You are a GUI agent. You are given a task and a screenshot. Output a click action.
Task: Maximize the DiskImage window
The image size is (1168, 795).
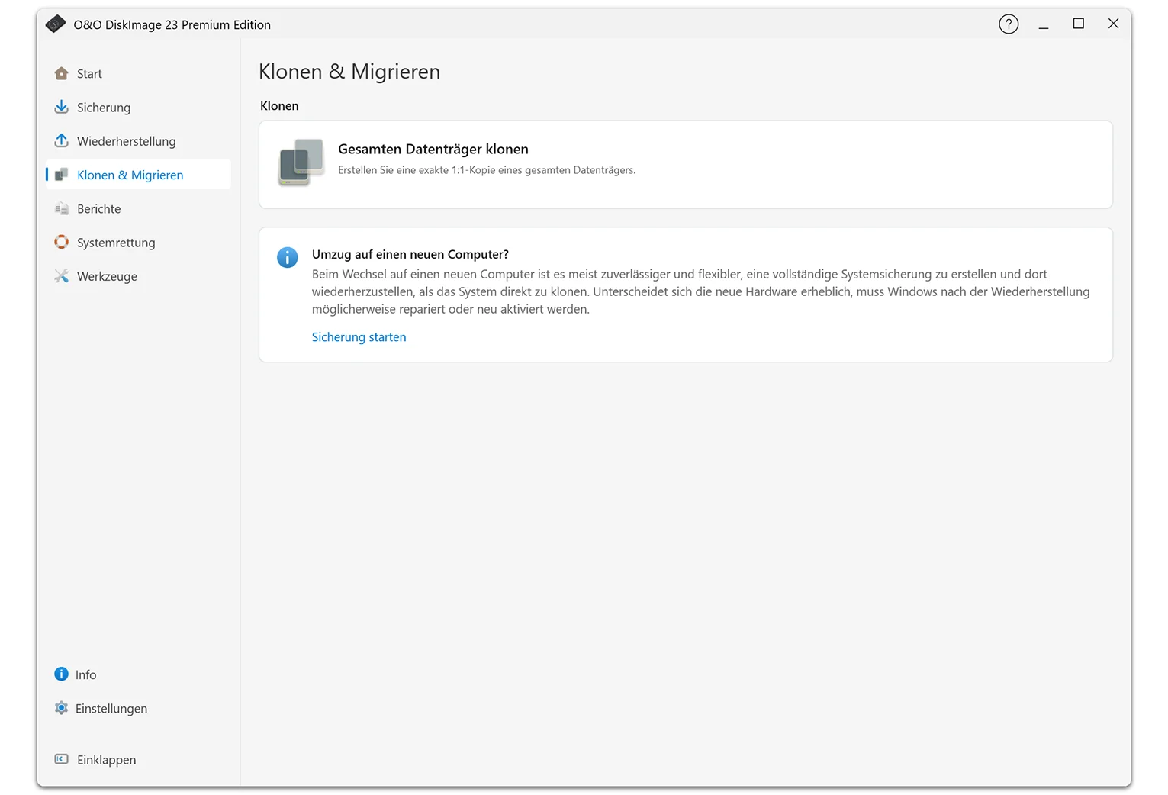pyautogui.click(x=1079, y=24)
